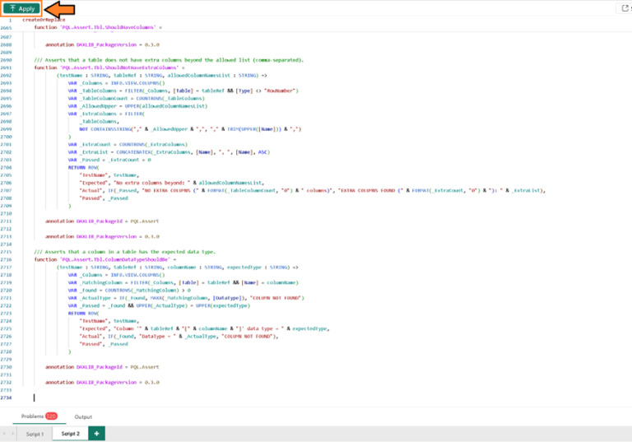
Task: Switch to the Output tab
Action: (83, 416)
